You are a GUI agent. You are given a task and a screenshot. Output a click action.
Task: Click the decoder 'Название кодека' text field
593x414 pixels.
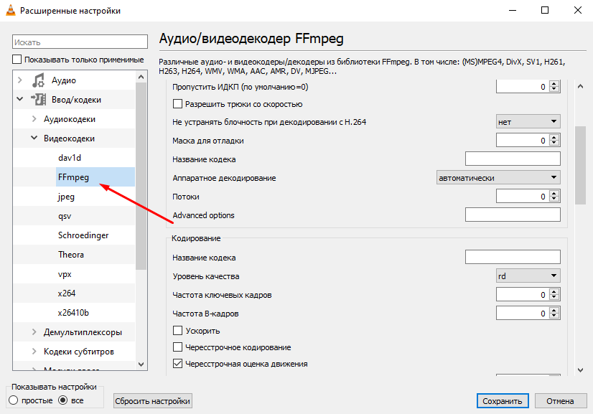tap(513, 159)
